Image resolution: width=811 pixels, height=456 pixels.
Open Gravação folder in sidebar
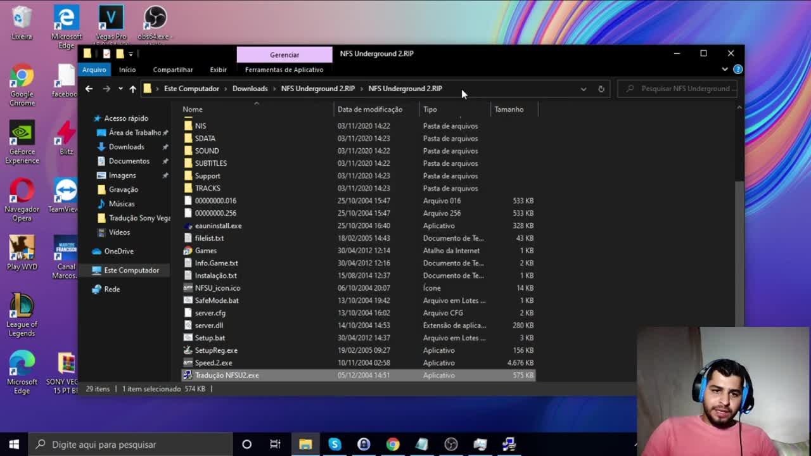(x=123, y=189)
